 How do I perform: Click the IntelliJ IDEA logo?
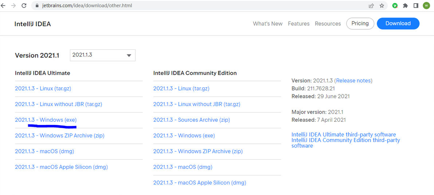click(x=33, y=24)
